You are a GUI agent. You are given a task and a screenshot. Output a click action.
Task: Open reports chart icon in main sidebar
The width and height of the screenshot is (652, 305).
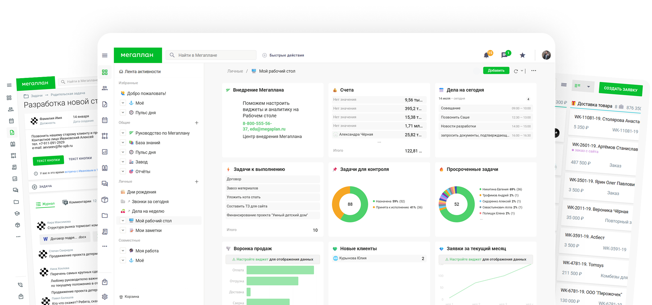pyautogui.click(x=105, y=152)
